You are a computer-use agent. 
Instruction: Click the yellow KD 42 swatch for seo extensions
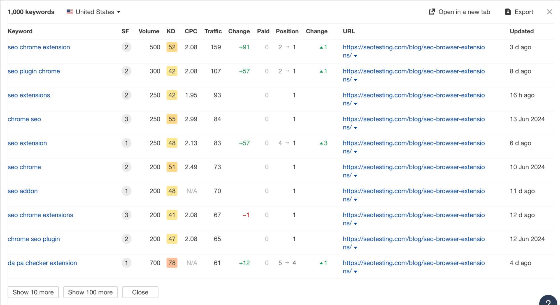click(172, 95)
